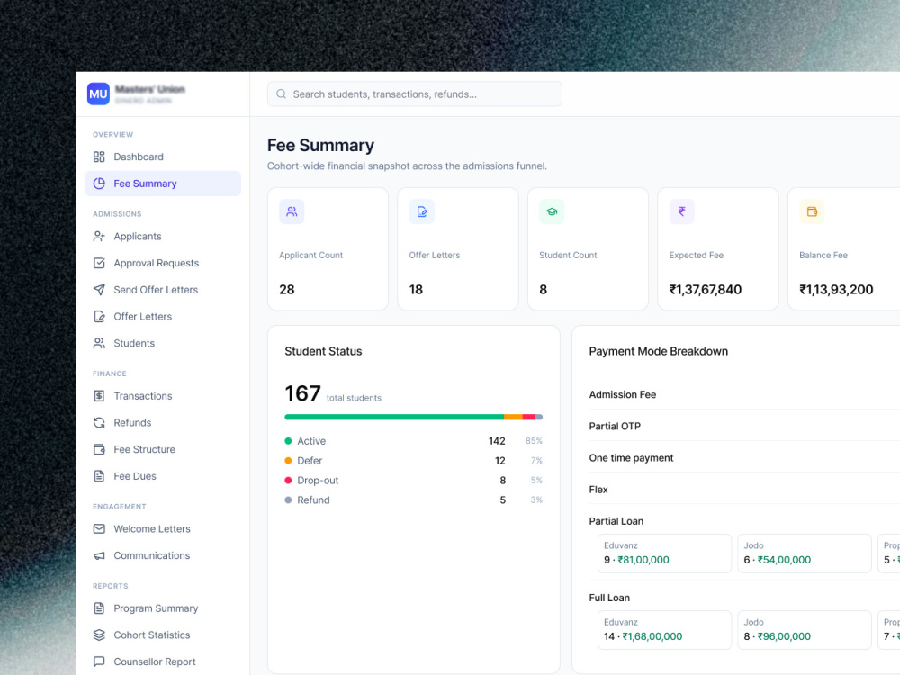This screenshot has height=675, width=900.
Task: Click the Offer Letters card edit icon
Action: point(422,211)
